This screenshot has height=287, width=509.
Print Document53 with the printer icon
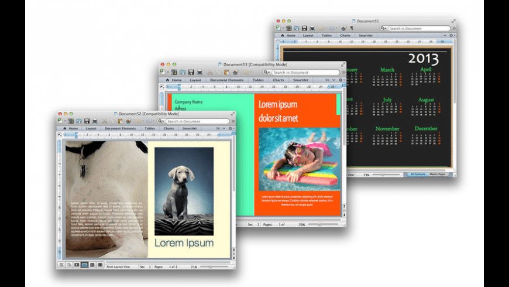[x=200, y=72]
